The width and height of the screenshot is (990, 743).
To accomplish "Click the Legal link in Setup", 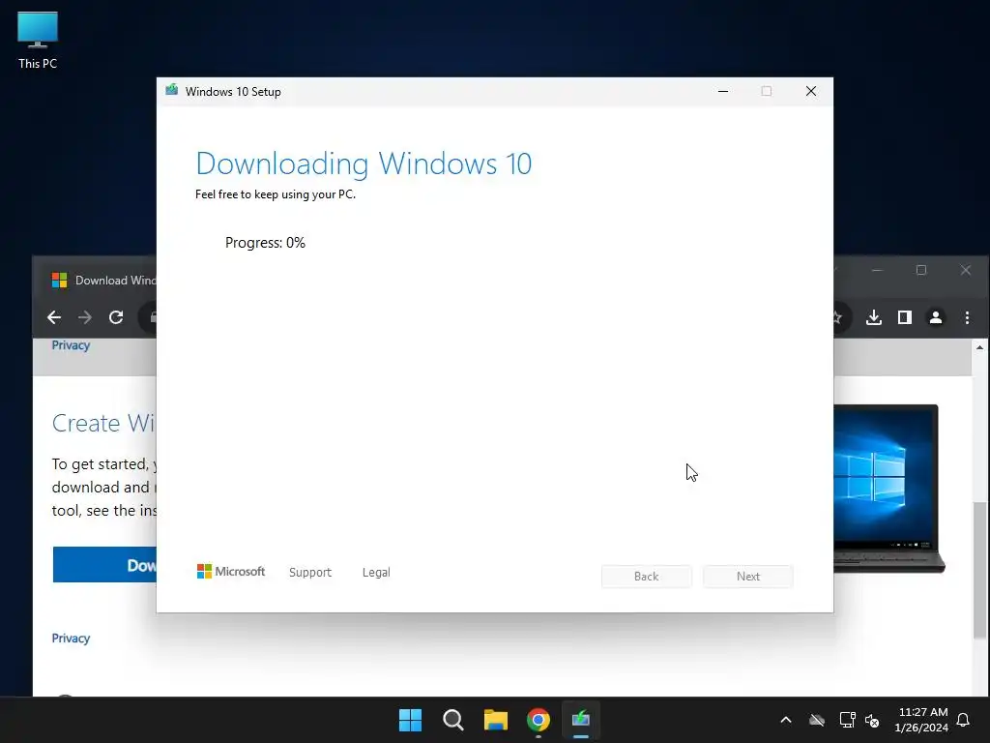I will [376, 572].
